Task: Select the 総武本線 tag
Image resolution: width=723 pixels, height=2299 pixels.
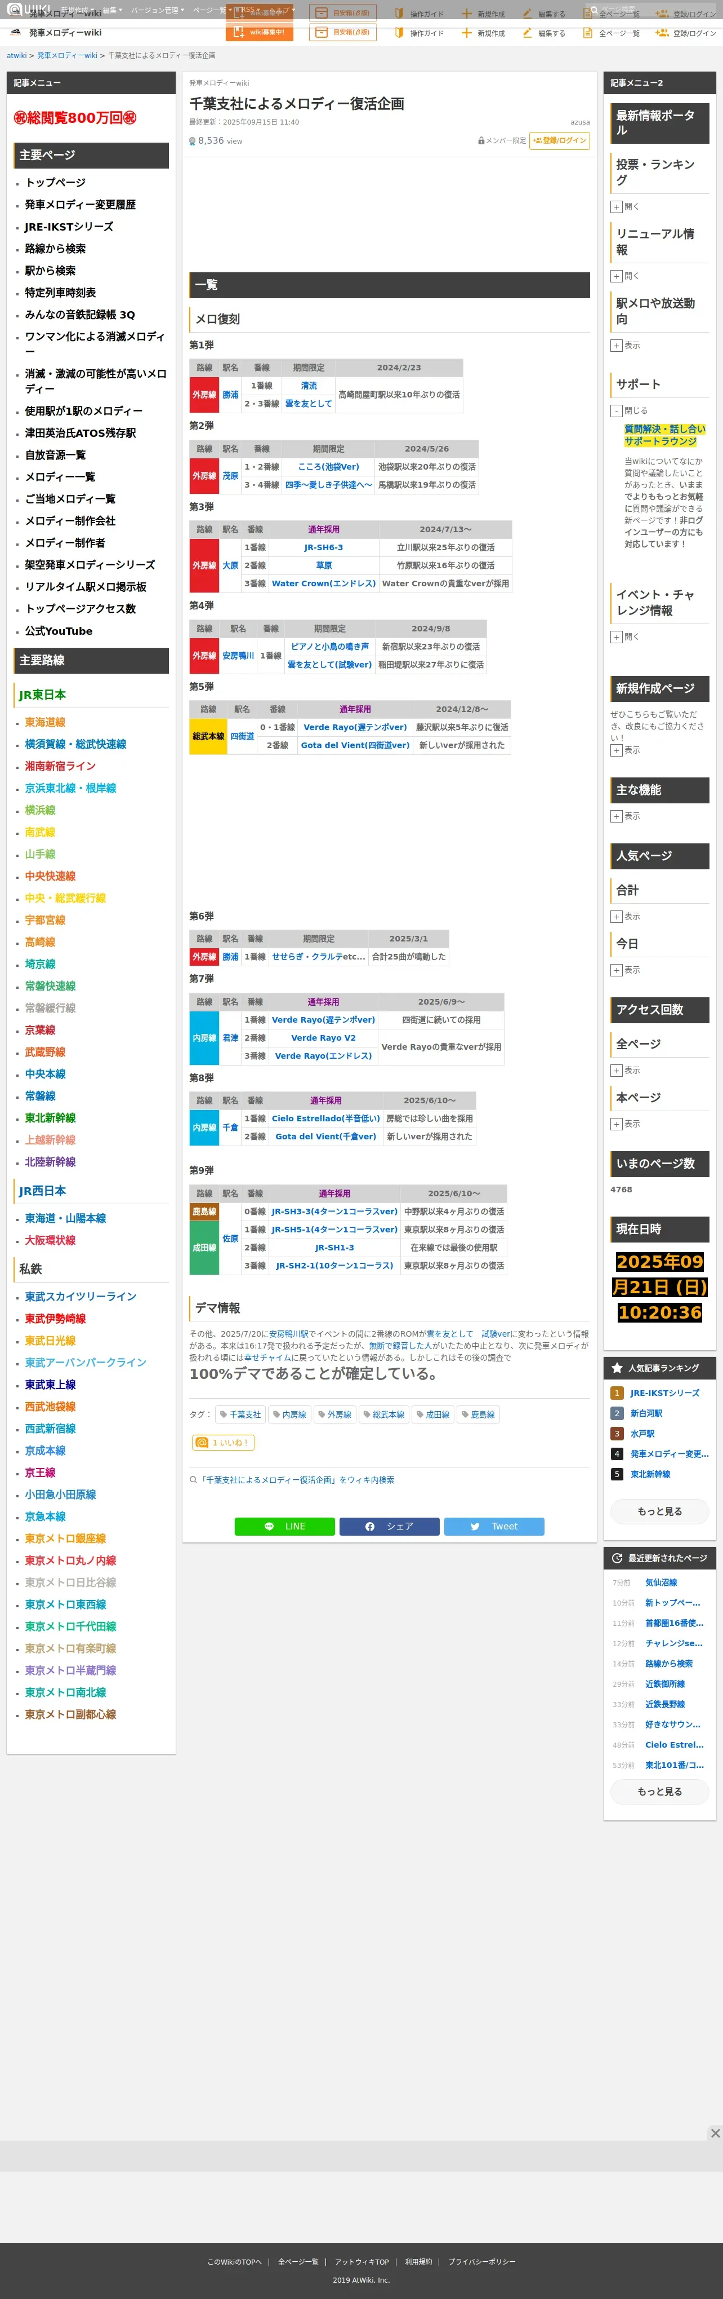Action: pyautogui.click(x=384, y=1414)
